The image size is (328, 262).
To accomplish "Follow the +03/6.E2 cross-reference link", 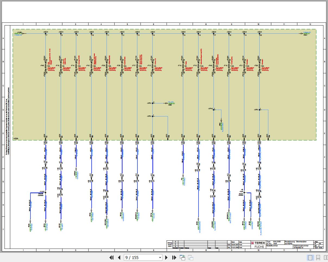I will tap(172, 103).
